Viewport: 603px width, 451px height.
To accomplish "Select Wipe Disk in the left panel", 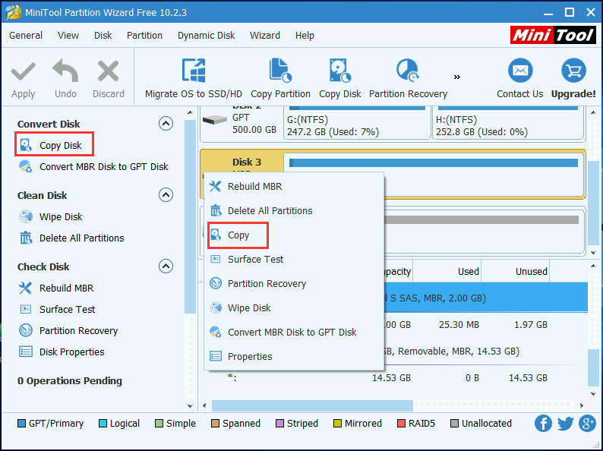I will pyautogui.click(x=50, y=217).
